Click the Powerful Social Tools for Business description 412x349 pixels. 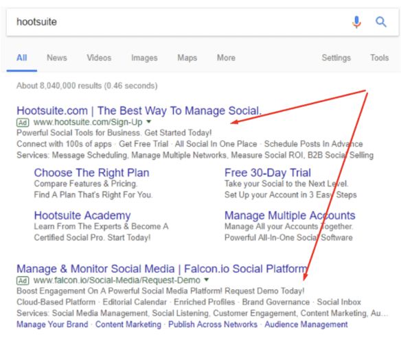114,133
